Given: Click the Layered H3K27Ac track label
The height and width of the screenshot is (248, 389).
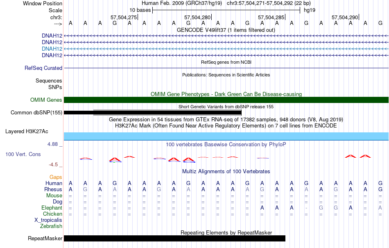Looking at the screenshot, I should tap(27, 132).
